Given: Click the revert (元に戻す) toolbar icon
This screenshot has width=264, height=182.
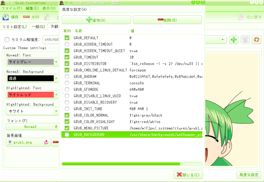Looking at the screenshot, I should (241, 17).
